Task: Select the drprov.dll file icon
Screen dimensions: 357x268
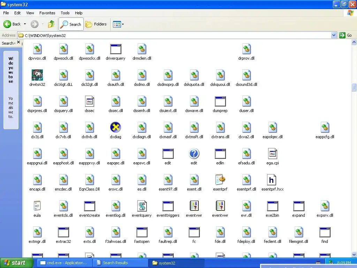Action: click(x=246, y=49)
